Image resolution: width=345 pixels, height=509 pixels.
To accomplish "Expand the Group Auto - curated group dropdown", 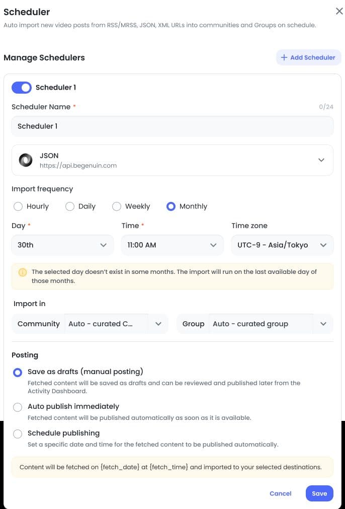I will coord(255,324).
